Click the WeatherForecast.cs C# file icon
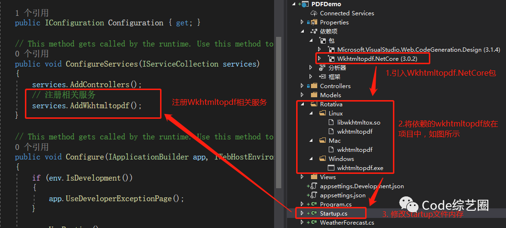This screenshot has width=506, height=228. [314, 222]
